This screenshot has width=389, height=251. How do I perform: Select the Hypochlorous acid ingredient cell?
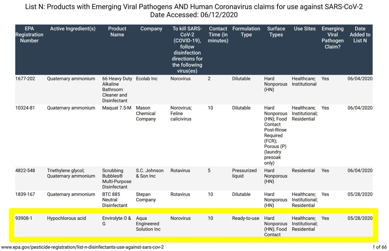[66, 218]
